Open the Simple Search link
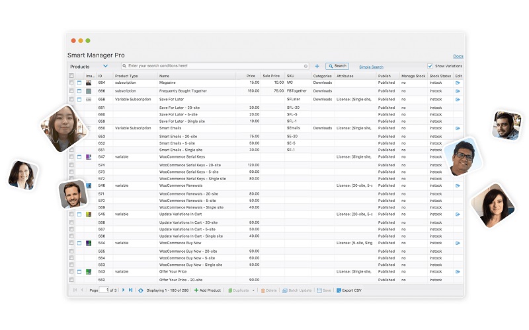 point(371,67)
